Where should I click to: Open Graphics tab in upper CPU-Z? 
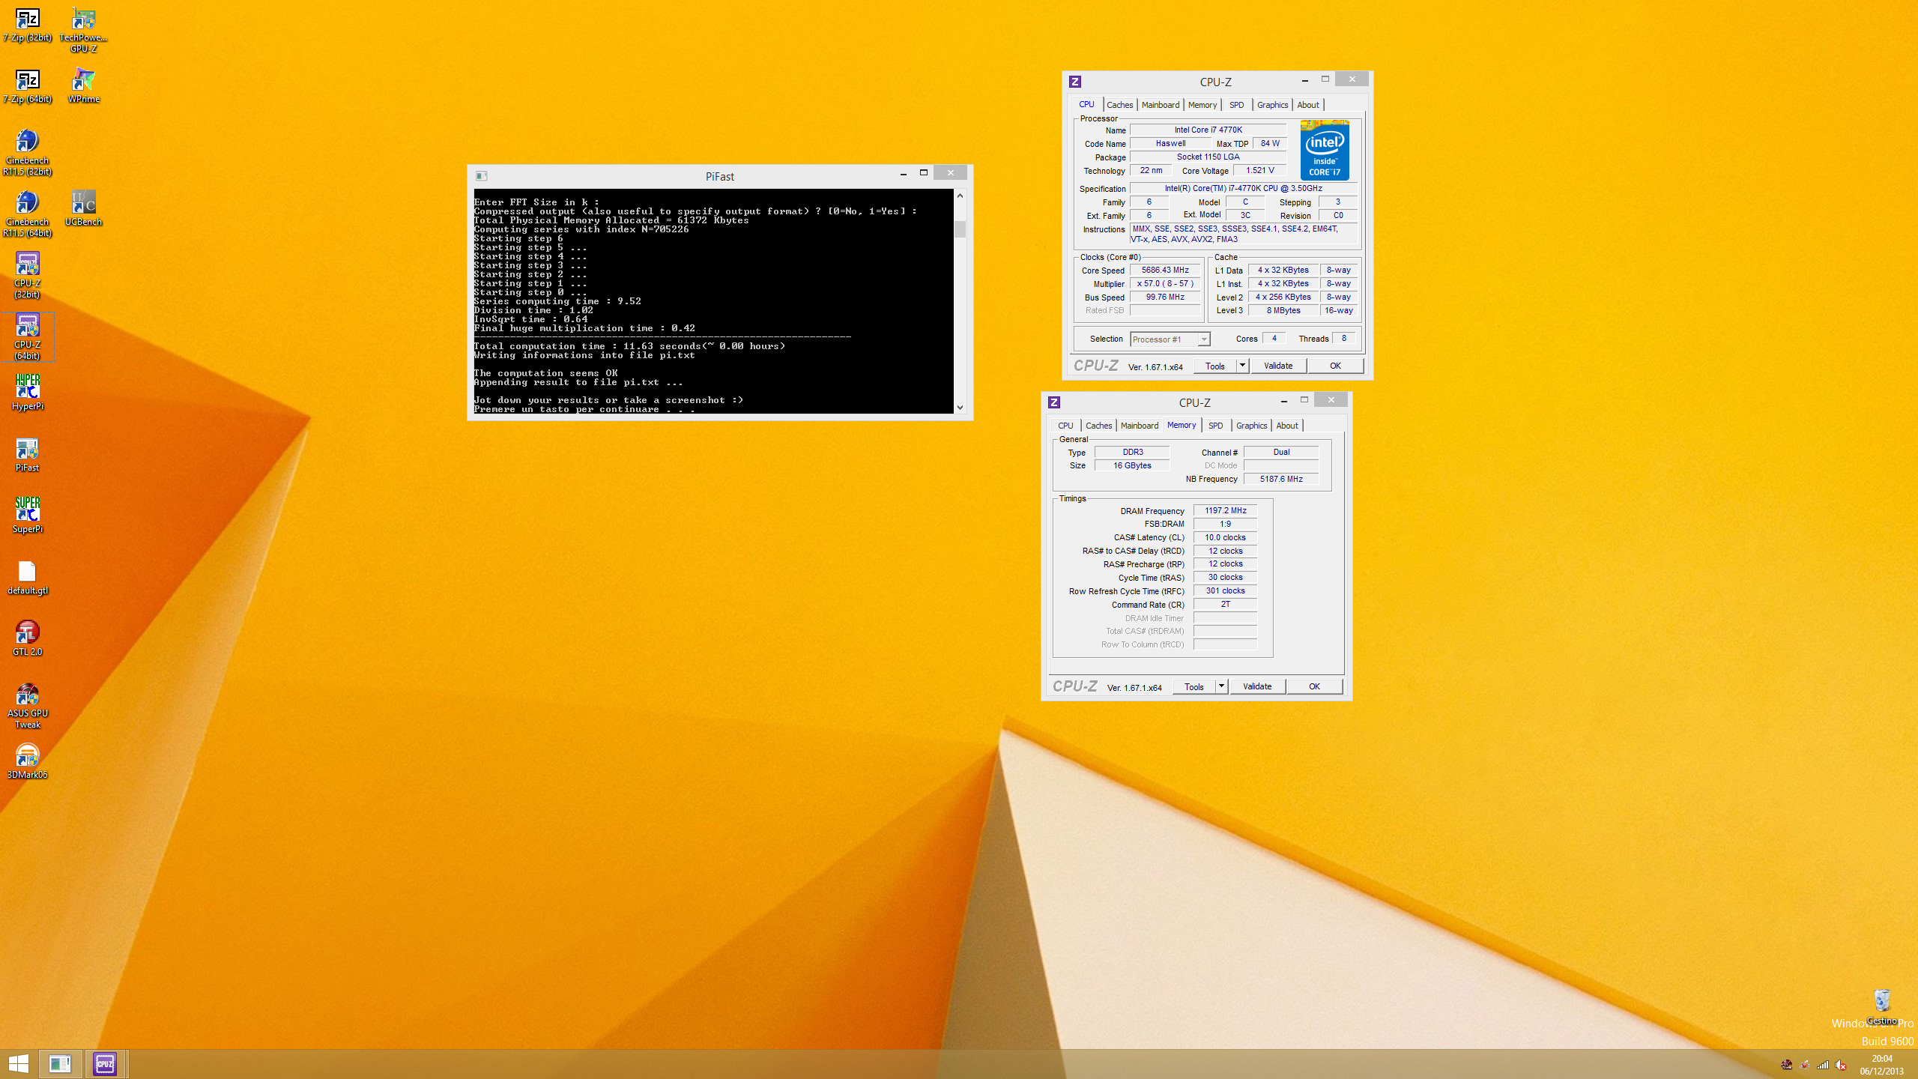(1272, 105)
